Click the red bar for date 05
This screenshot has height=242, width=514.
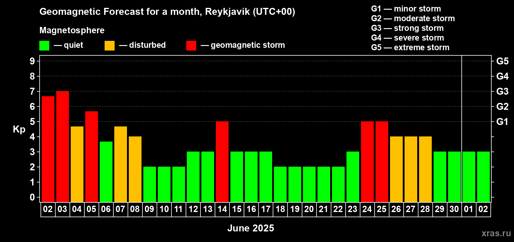(x=92, y=157)
